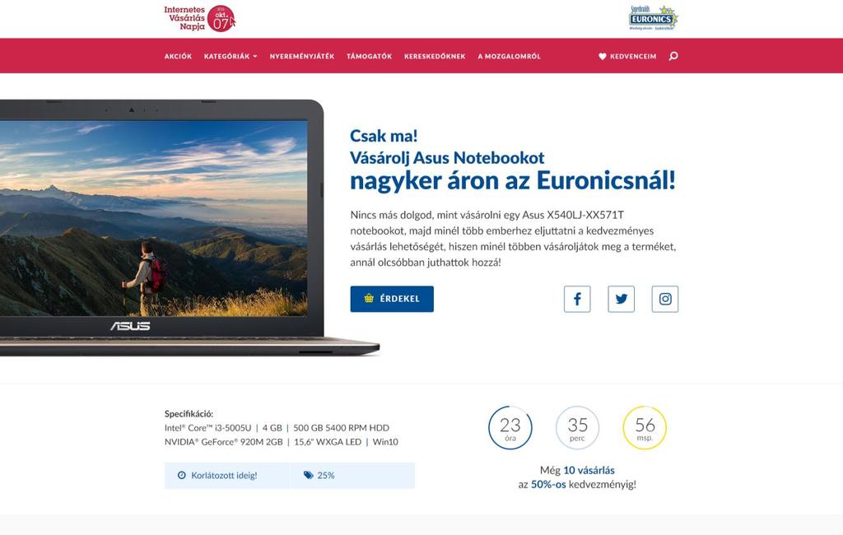
Task: Click the 'NVIDIA GeForce 920M 2GB' spec text
Action: point(224,442)
